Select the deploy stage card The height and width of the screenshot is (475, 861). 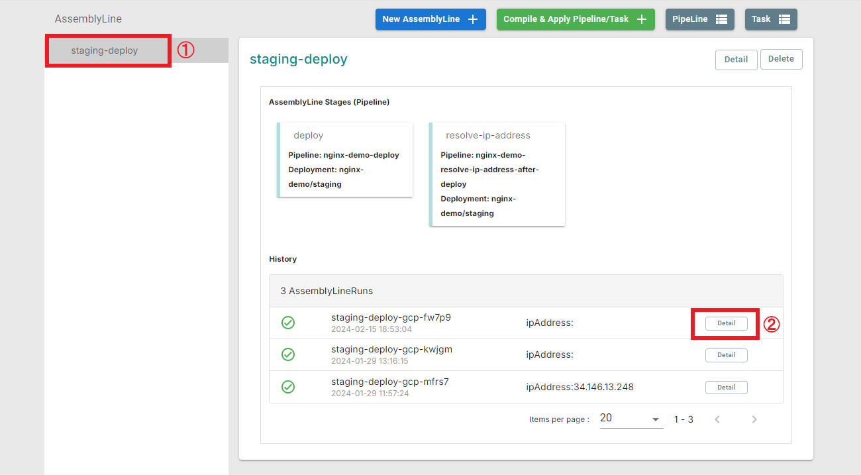click(345, 160)
